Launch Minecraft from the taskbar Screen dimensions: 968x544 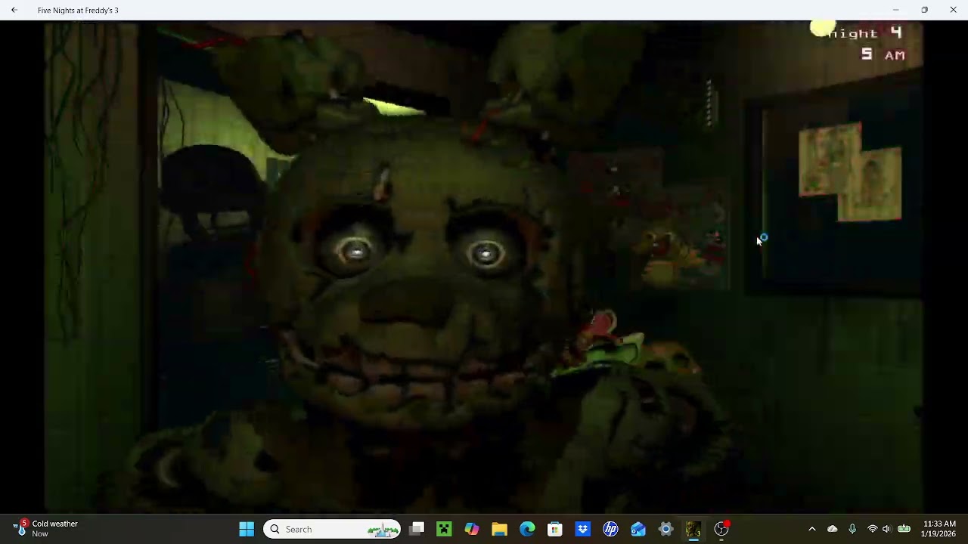point(444,529)
